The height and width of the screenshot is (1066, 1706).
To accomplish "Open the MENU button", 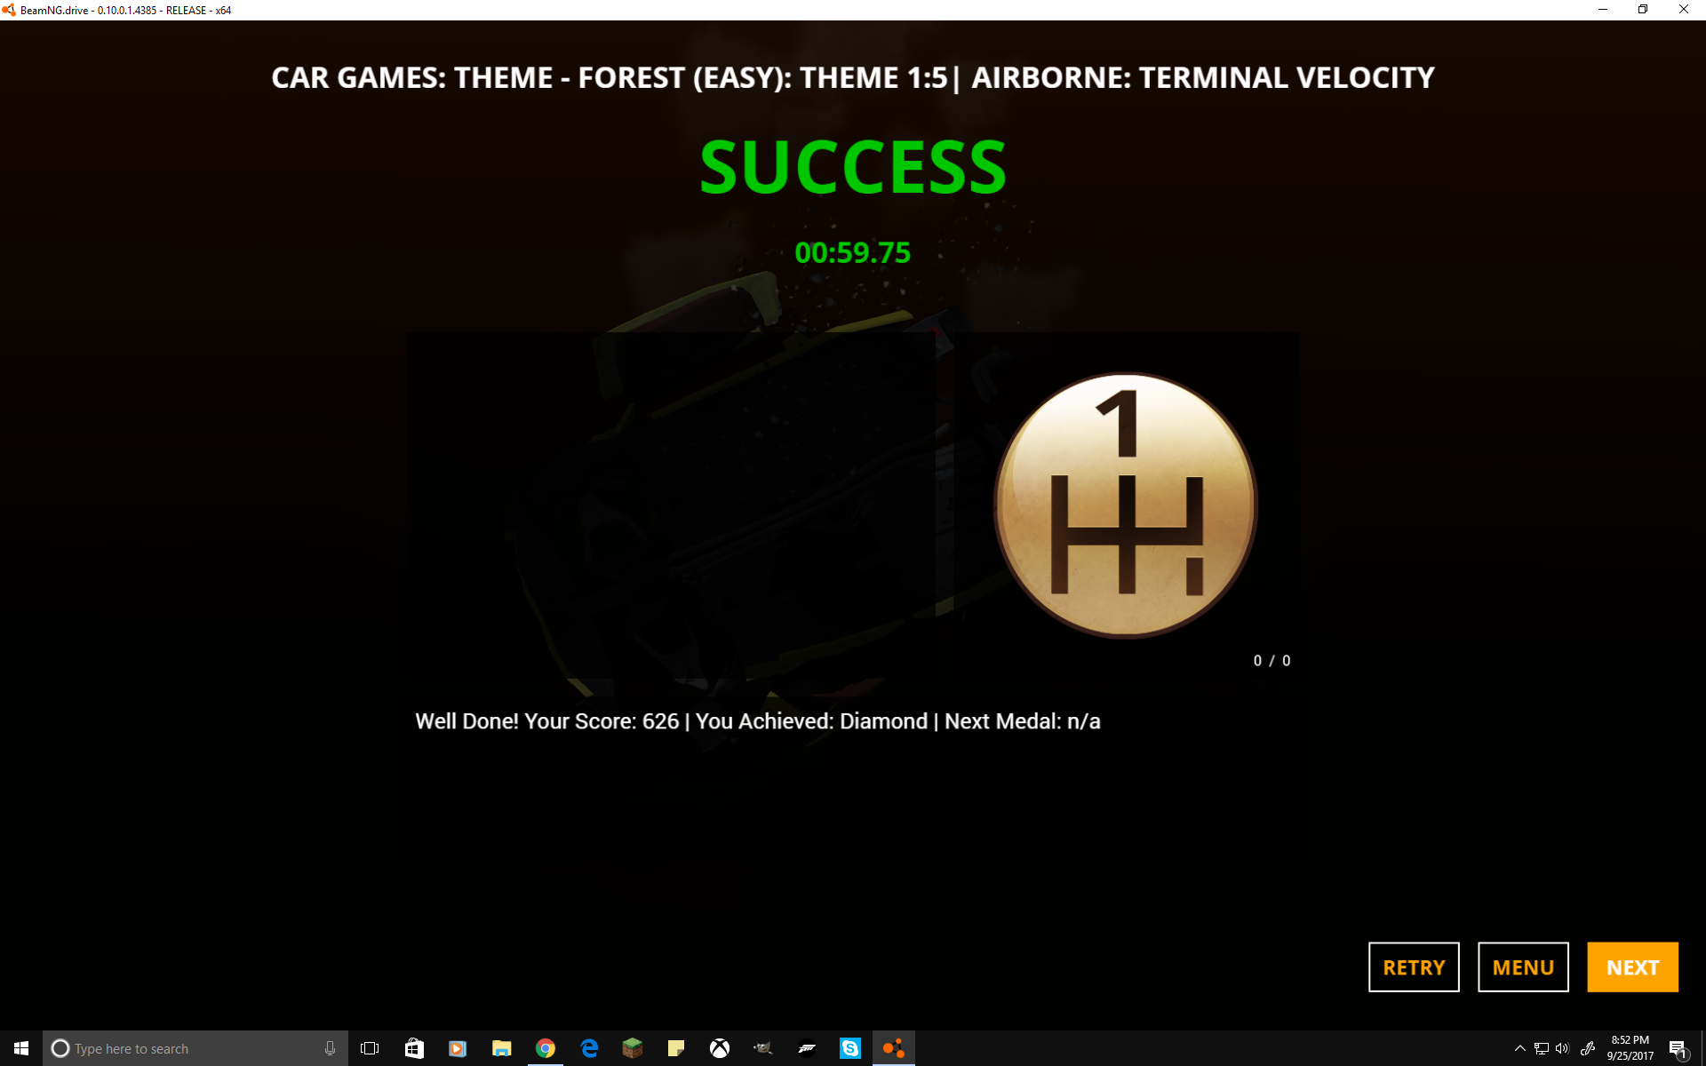I will pyautogui.click(x=1522, y=967).
